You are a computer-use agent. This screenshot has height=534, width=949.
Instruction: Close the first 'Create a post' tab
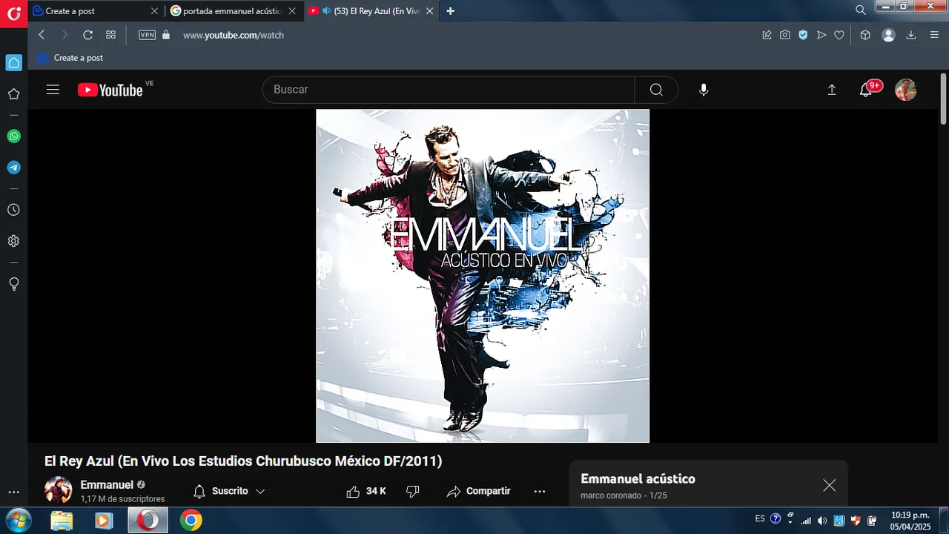[154, 11]
